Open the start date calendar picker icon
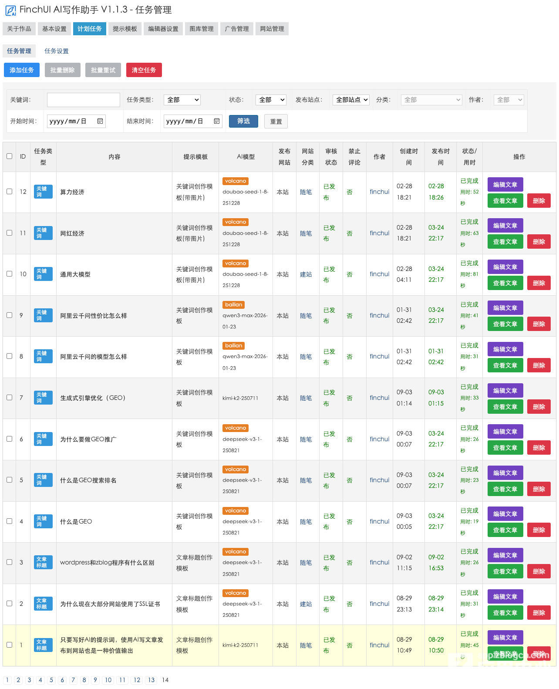Image resolution: width=559 pixels, height=689 pixels. (x=100, y=121)
